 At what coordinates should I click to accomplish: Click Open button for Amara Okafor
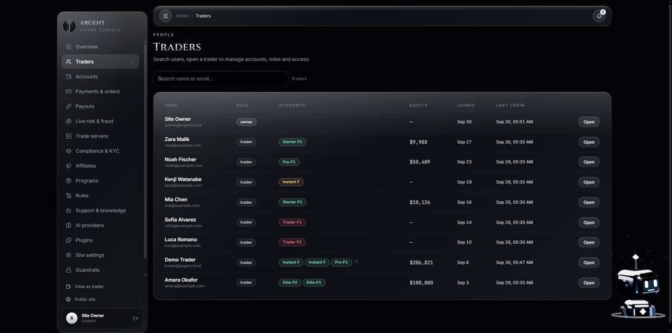[589, 283]
